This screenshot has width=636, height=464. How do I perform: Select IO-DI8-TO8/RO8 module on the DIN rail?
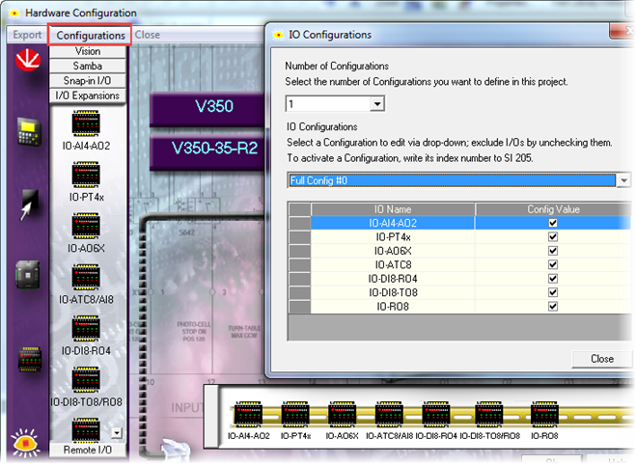(x=489, y=415)
